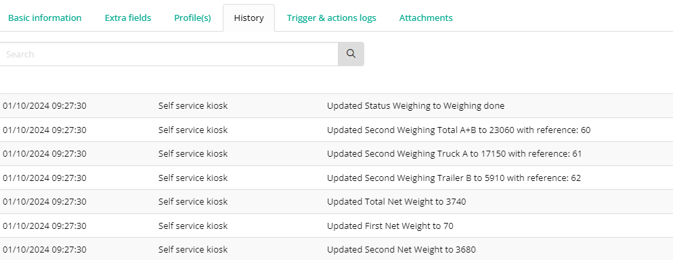Open Trigger & actions logs tab
Viewport: 673px width, 260px height.
pos(331,18)
